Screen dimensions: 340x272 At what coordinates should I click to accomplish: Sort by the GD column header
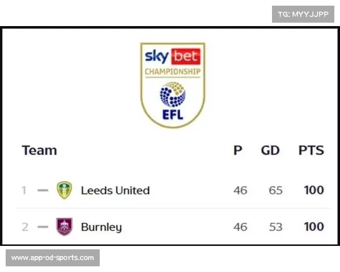click(x=270, y=150)
